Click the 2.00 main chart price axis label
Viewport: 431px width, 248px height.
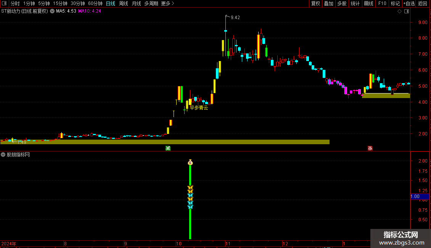[x=423, y=134]
